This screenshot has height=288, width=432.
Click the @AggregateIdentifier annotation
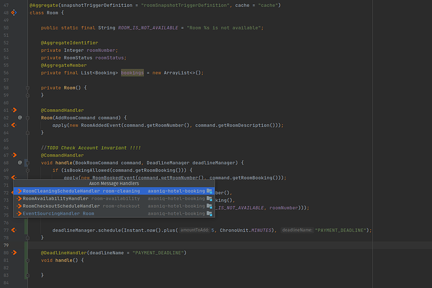(x=69, y=43)
